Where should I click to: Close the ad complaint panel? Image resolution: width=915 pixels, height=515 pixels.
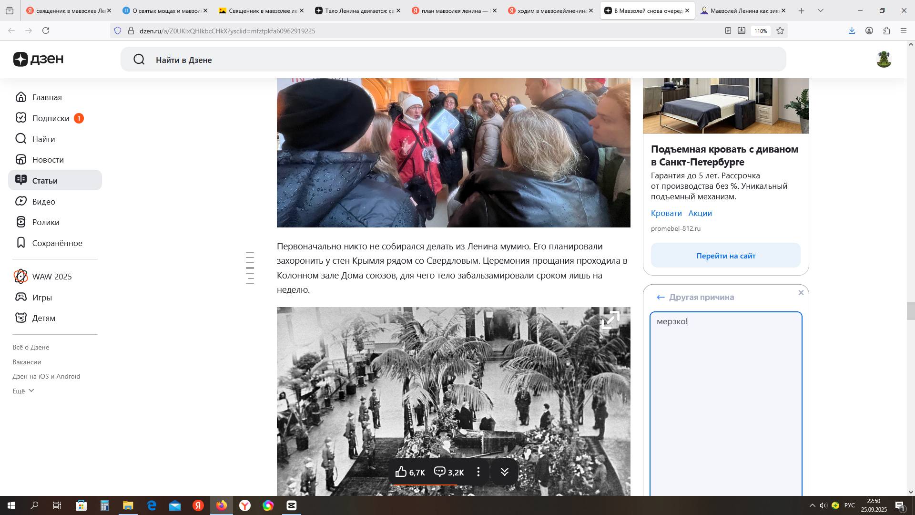click(801, 293)
